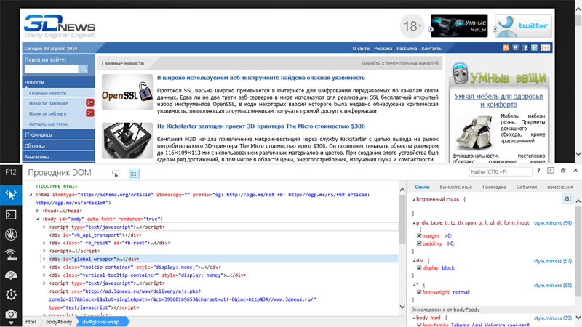Click the Select element pointer icon

(x=116, y=174)
